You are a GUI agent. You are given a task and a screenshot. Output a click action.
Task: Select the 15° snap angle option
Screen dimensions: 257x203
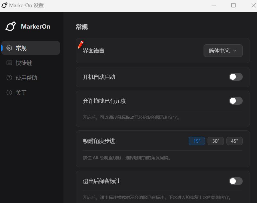click(197, 141)
